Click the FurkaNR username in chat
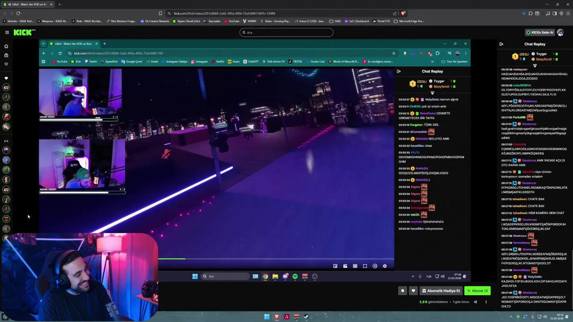Screen dimensions: 573x322 coord(519,117)
